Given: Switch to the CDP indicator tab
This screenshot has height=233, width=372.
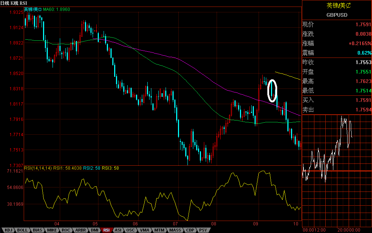Looking at the screenshot, I should click(x=189, y=230).
